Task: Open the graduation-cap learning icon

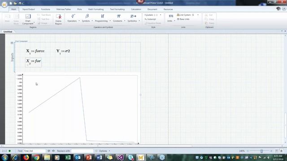Action: tap(278, 9)
